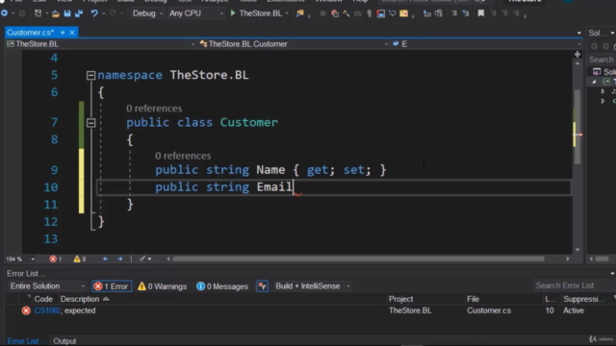Open the startup project dropdown arrow next to TheStore.BL
The width and height of the screenshot is (616, 346).
click(x=287, y=13)
